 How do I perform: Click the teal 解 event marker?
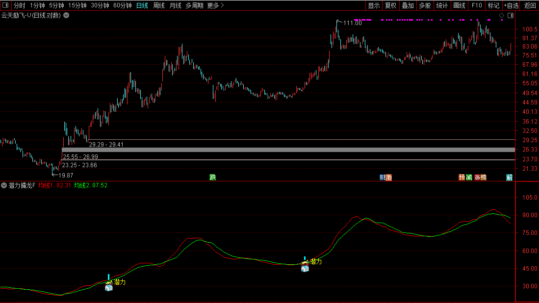510,177
